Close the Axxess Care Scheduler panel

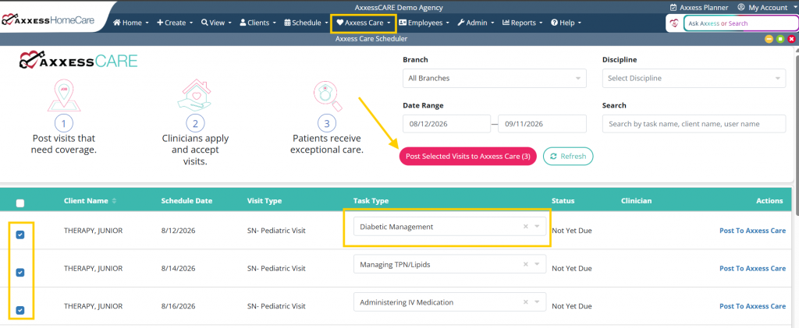[x=791, y=39]
